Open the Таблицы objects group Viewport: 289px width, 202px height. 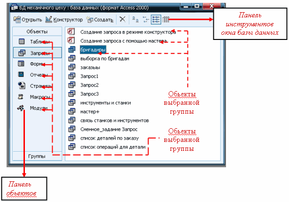(37, 42)
